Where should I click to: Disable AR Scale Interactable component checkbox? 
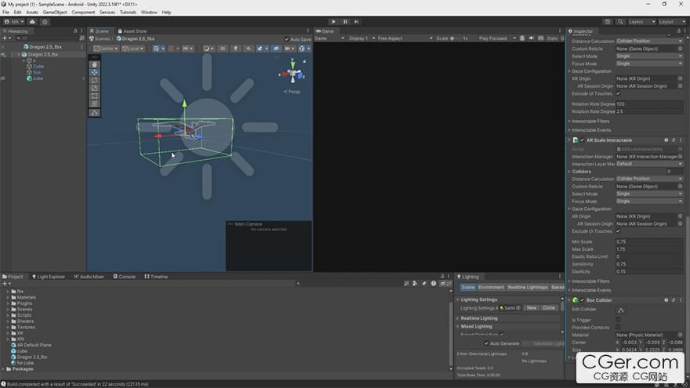pyautogui.click(x=582, y=140)
